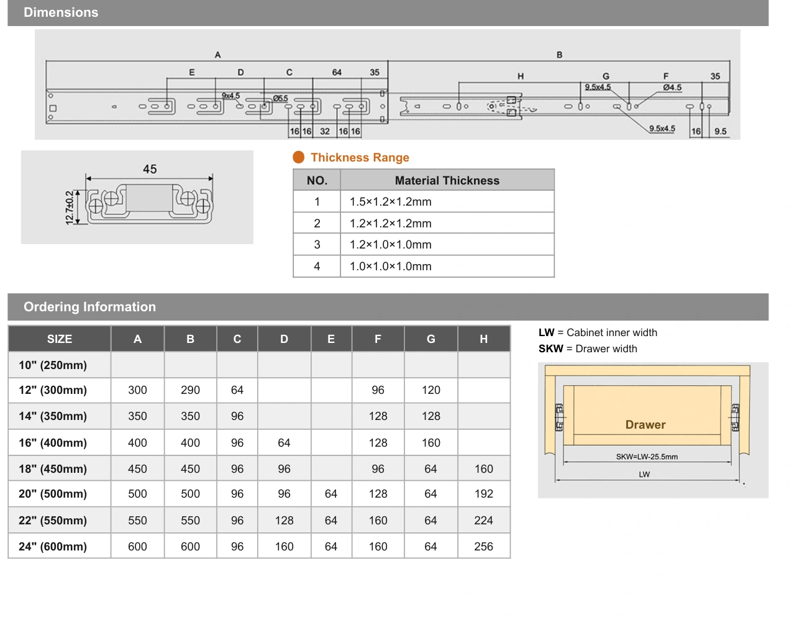Click the 290 value in the ordering table
The width and height of the screenshot is (797, 625).
pyautogui.click(x=190, y=390)
